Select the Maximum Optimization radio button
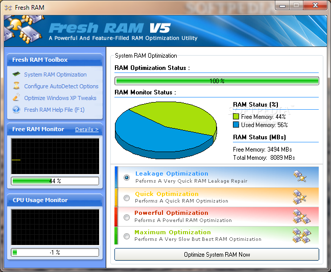This screenshot has height=272, width=331. [127, 236]
